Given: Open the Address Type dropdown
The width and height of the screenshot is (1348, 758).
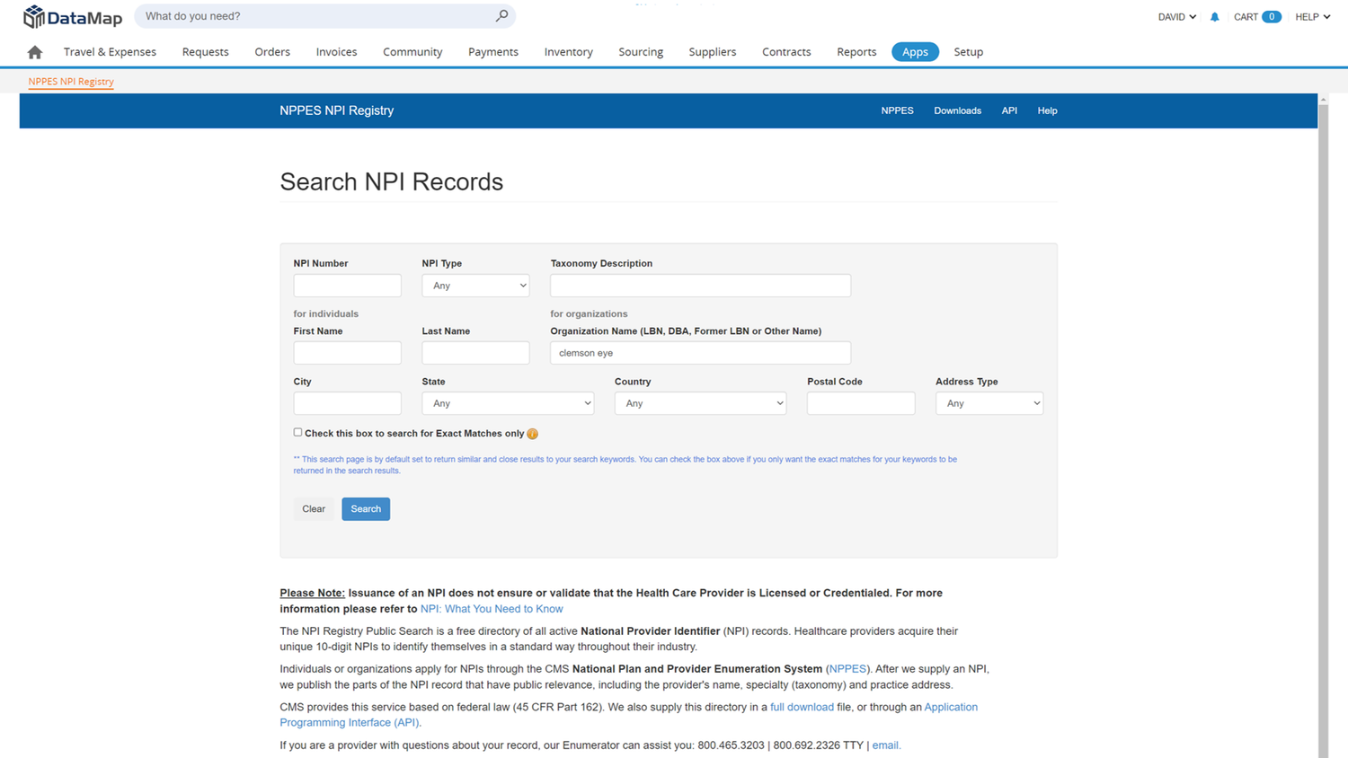Looking at the screenshot, I should 989,402.
